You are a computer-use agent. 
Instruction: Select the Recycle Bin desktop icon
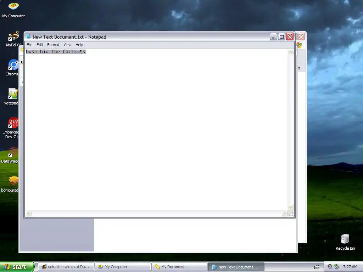[345, 242]
